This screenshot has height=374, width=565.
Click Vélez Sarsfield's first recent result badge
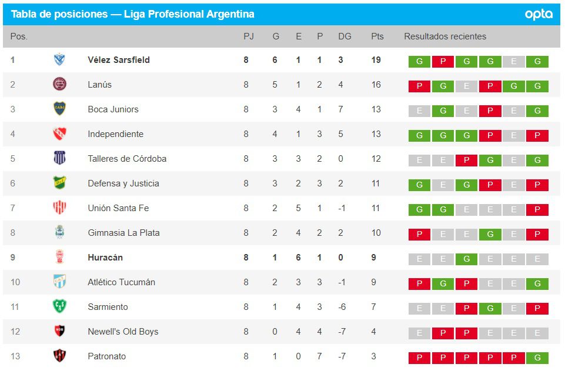tap(419, 62)
